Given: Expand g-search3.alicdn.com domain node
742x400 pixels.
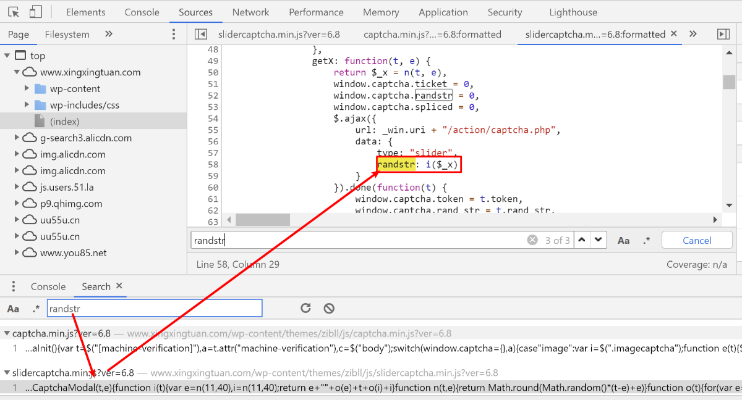Looking at the screenshot, I should coord(17,138).
